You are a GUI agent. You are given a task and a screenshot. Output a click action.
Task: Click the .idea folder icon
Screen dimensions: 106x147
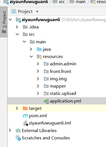coord(25,27)
